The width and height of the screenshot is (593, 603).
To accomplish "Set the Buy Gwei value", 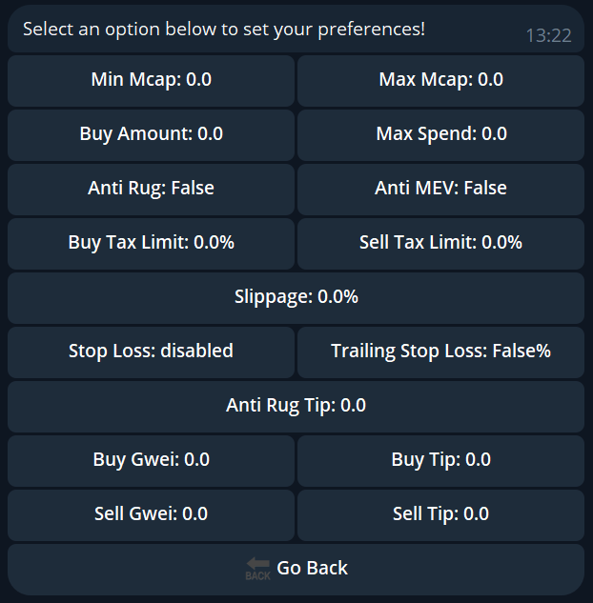I will point(151,460).
